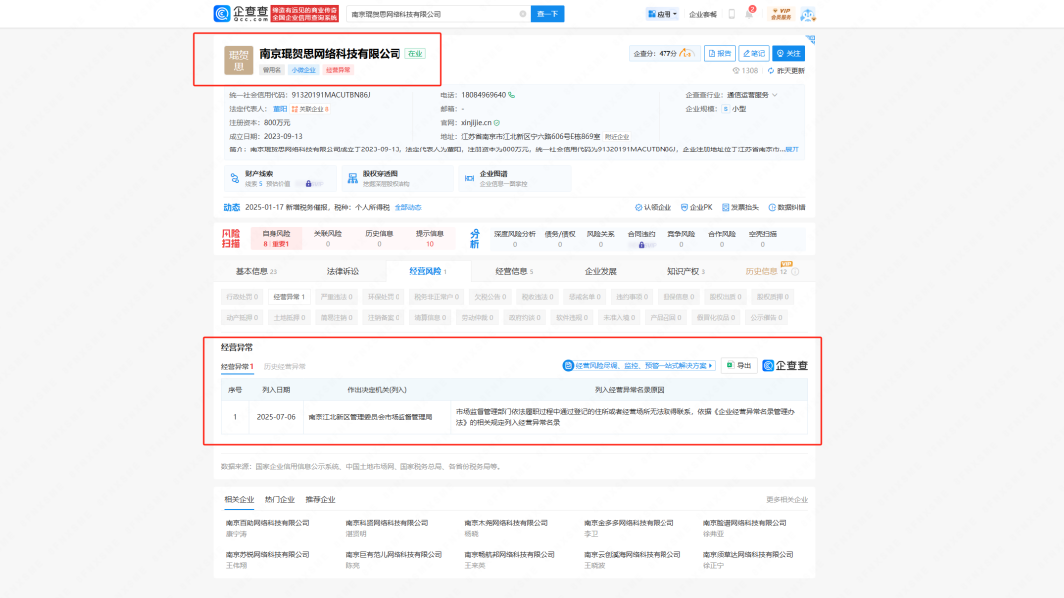Screen dimensions: 1064x598
Task: Open 南京巨有范儿网络科技有限公司 related company
Action: (x=394, y=554)
